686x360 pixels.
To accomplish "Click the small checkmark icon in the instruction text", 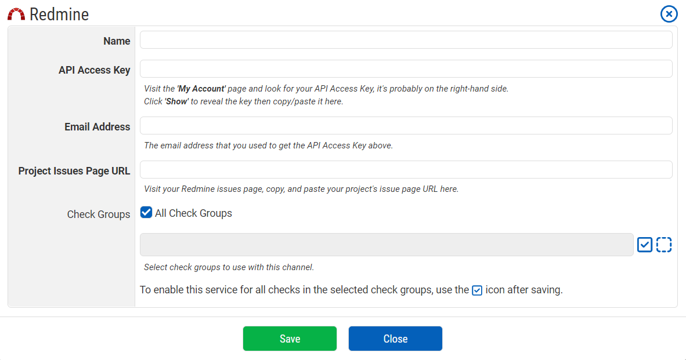I will pos(477,290).
